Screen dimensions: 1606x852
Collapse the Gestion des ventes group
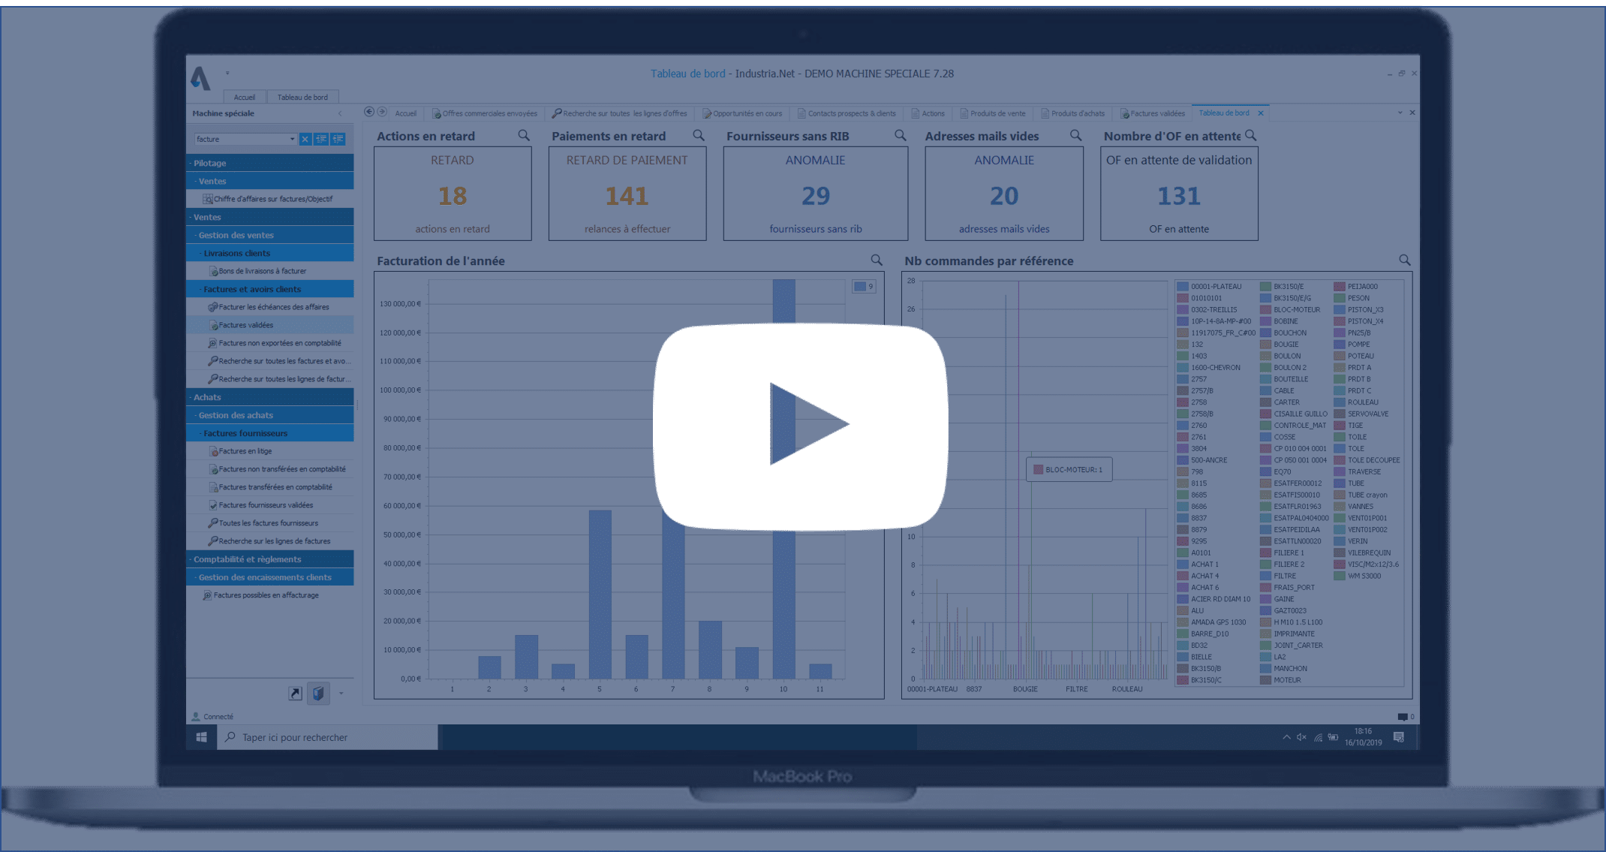coord(270,235)
